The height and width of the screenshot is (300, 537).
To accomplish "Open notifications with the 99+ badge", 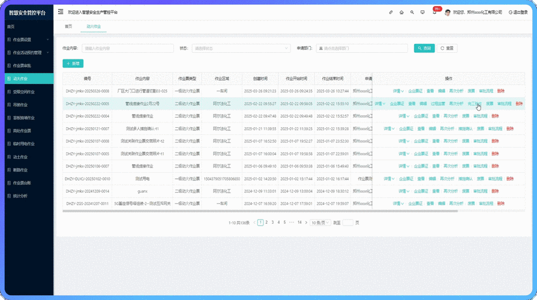I will [435, 11].
